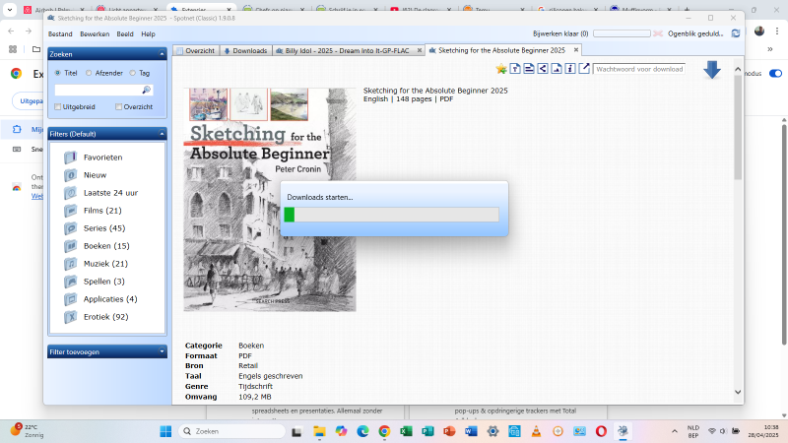
Task: Tick the Overzicht checkbox in search panel
Action: 118,106
